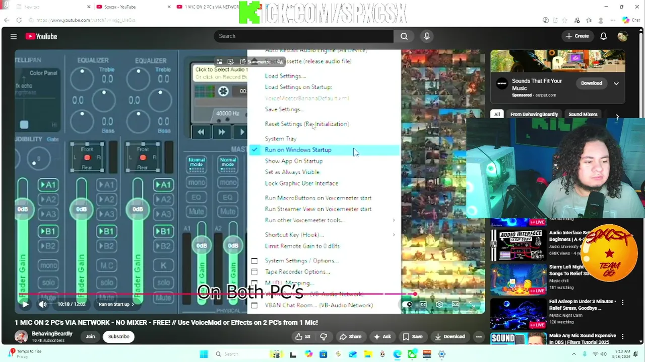Show more filter chips with arrow

tap(617, 117)
